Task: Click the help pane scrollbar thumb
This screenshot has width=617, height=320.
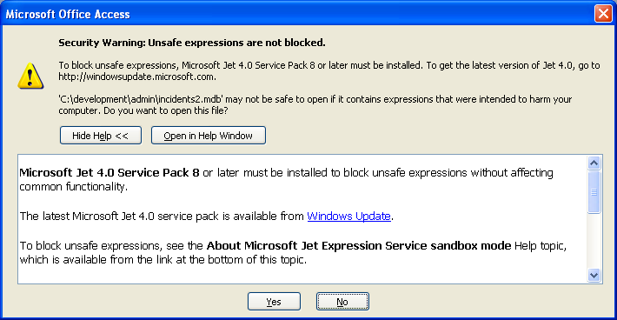Action: coord(594,192)
